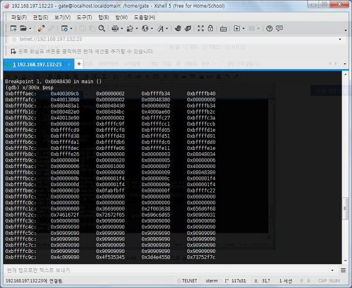Click the Reconnect plug icon

point(41,29)
